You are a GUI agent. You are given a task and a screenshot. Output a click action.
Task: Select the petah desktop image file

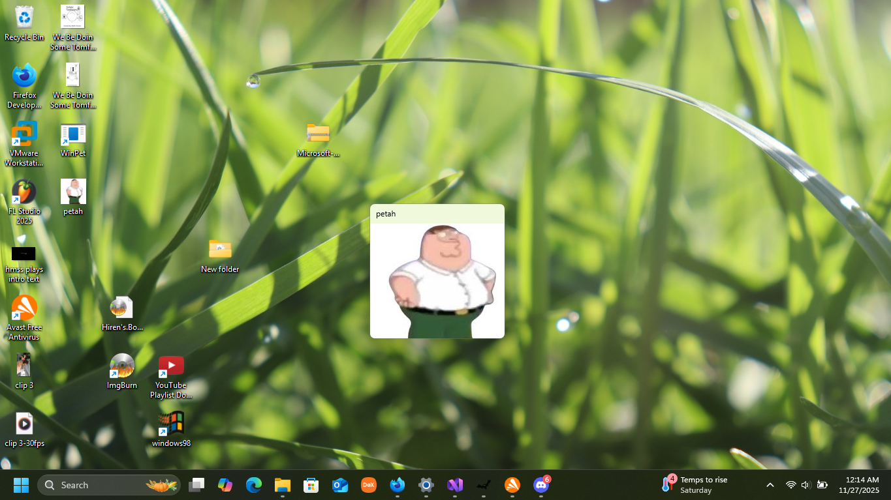tap(73, 197)
